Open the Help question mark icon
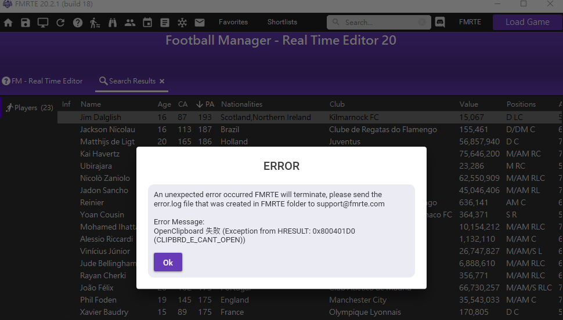563x320 pixels. click(78, 23)
